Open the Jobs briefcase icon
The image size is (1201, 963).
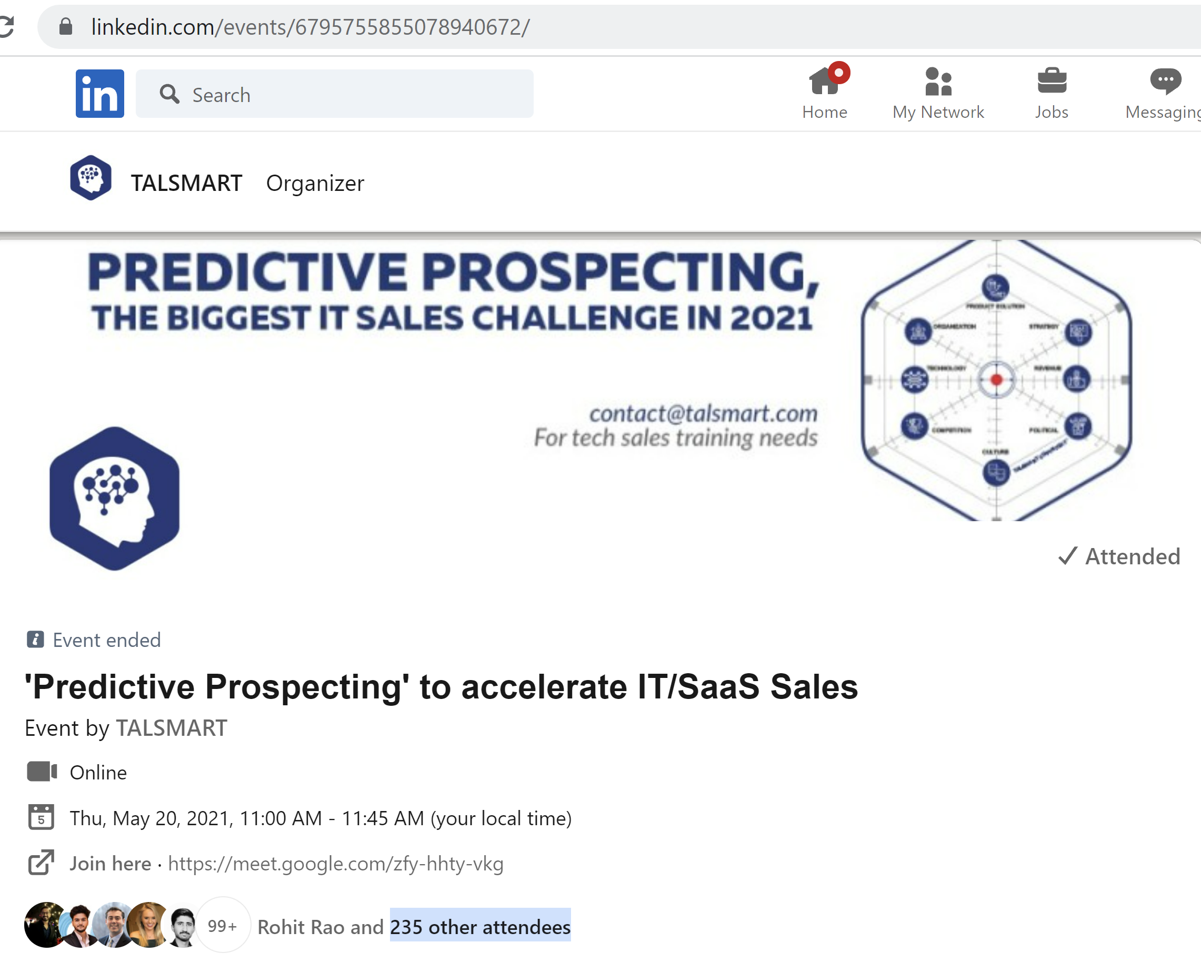(x=1052, y=83)
